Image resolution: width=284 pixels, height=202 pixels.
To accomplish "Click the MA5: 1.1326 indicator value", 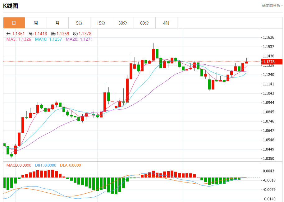I will [19, 39].
